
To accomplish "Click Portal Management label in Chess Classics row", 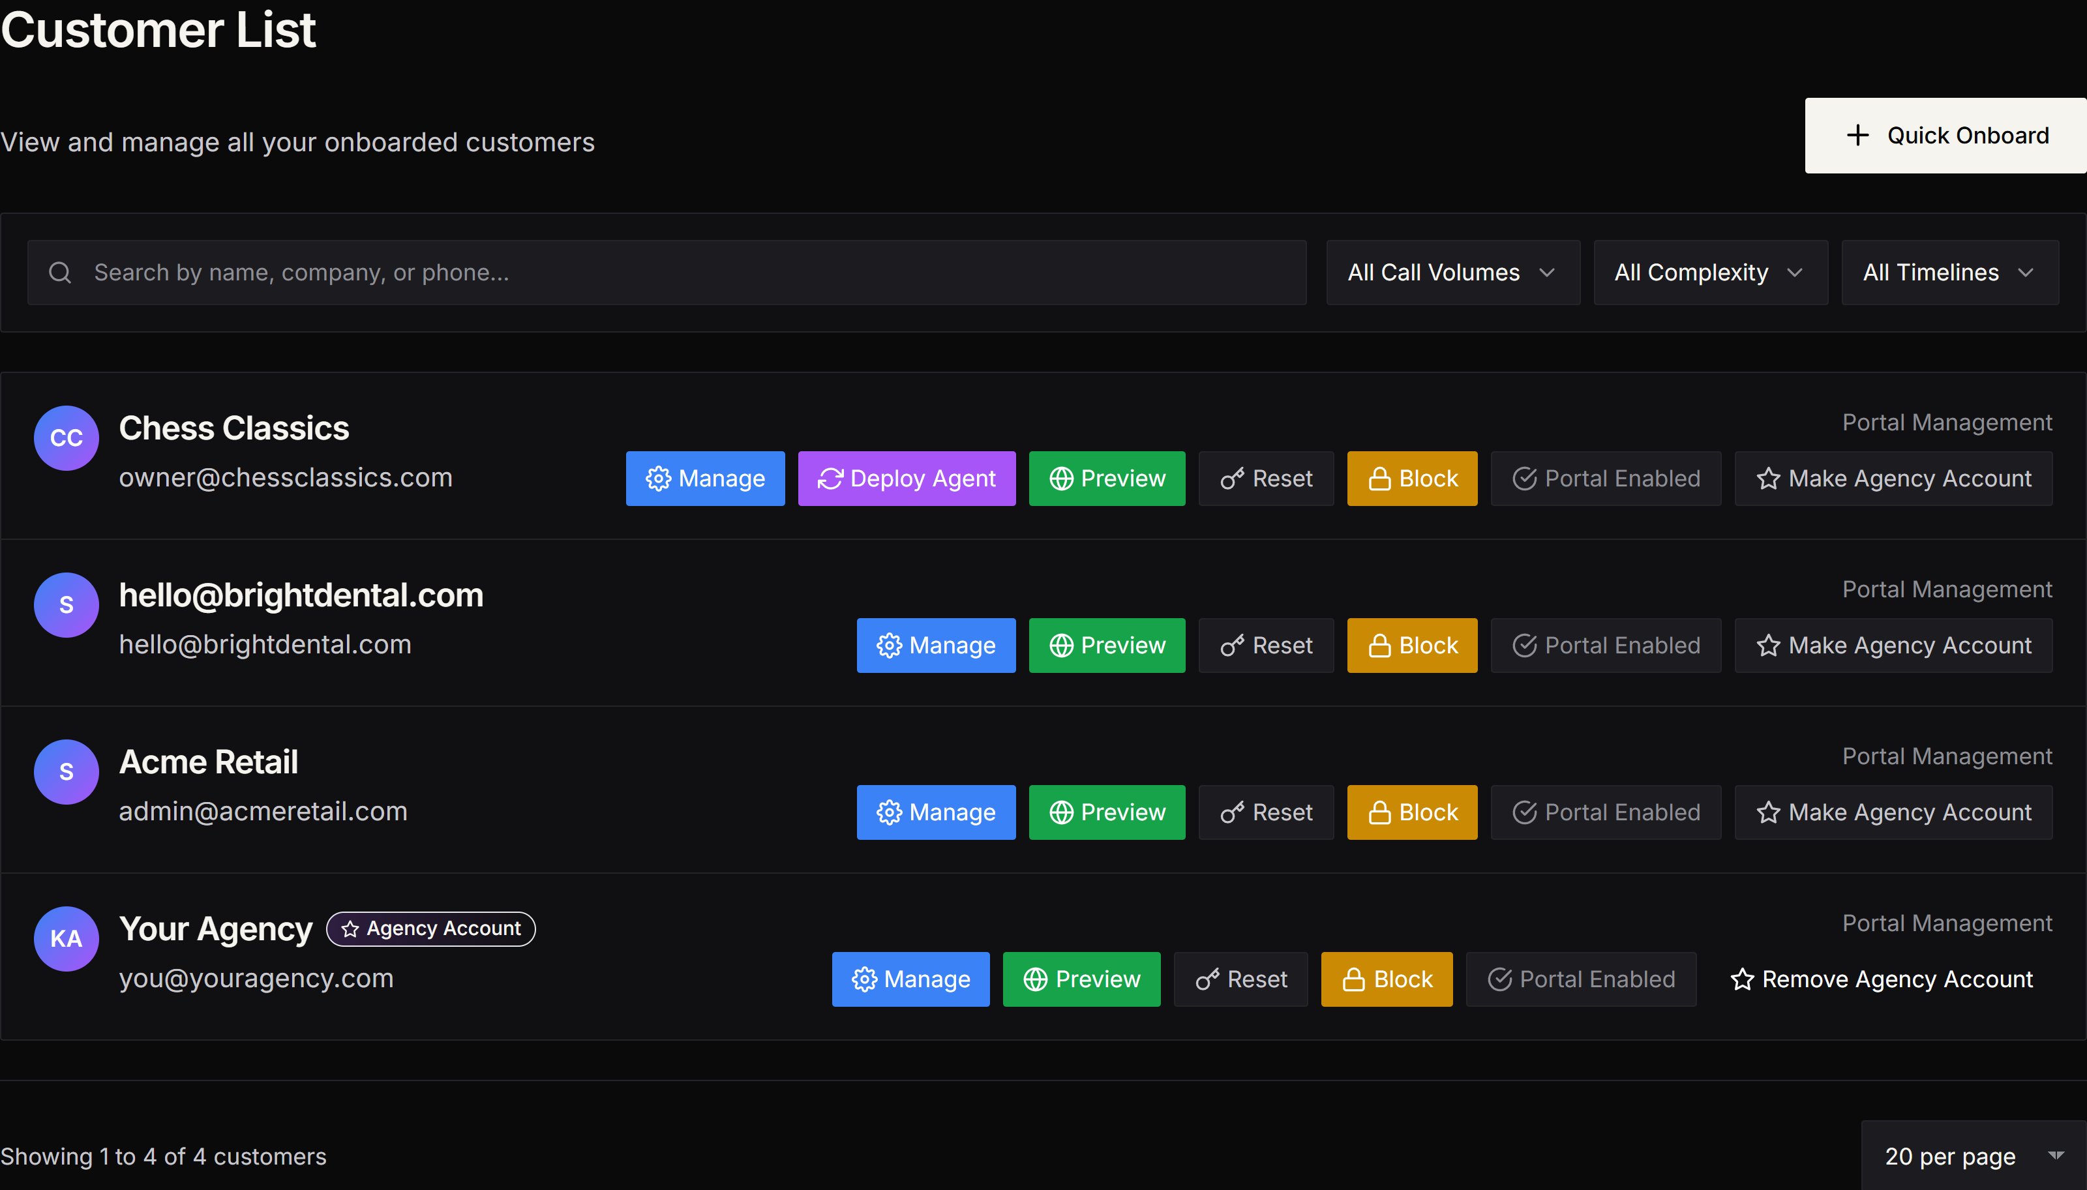I will [x=1947, y=423].
